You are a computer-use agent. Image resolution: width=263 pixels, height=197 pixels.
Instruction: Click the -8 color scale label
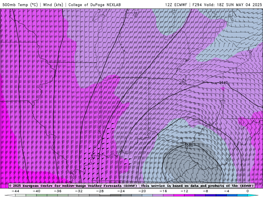pyautogui.click(x=205, y=191)
